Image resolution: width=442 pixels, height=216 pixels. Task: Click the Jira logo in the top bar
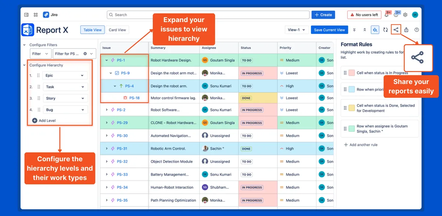(50, 15)
